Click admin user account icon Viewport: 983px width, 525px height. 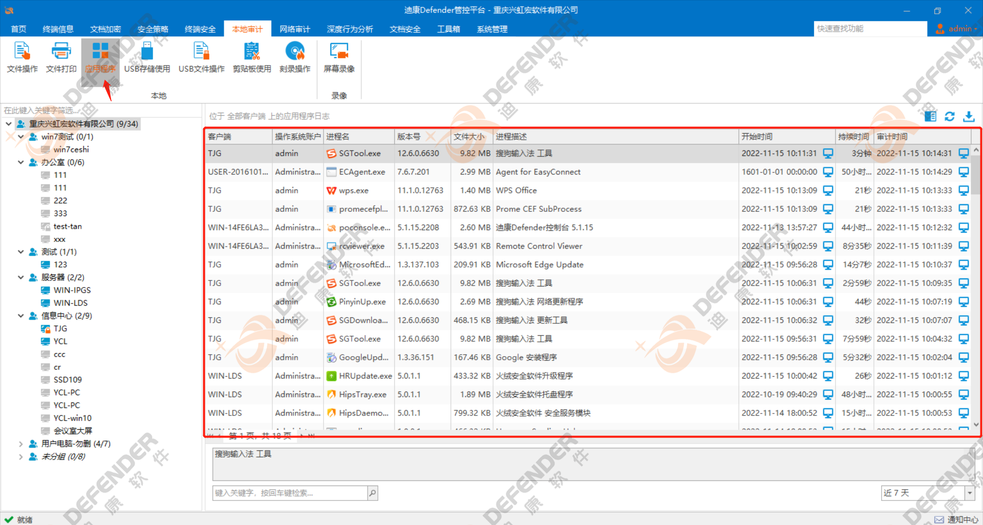940,29
